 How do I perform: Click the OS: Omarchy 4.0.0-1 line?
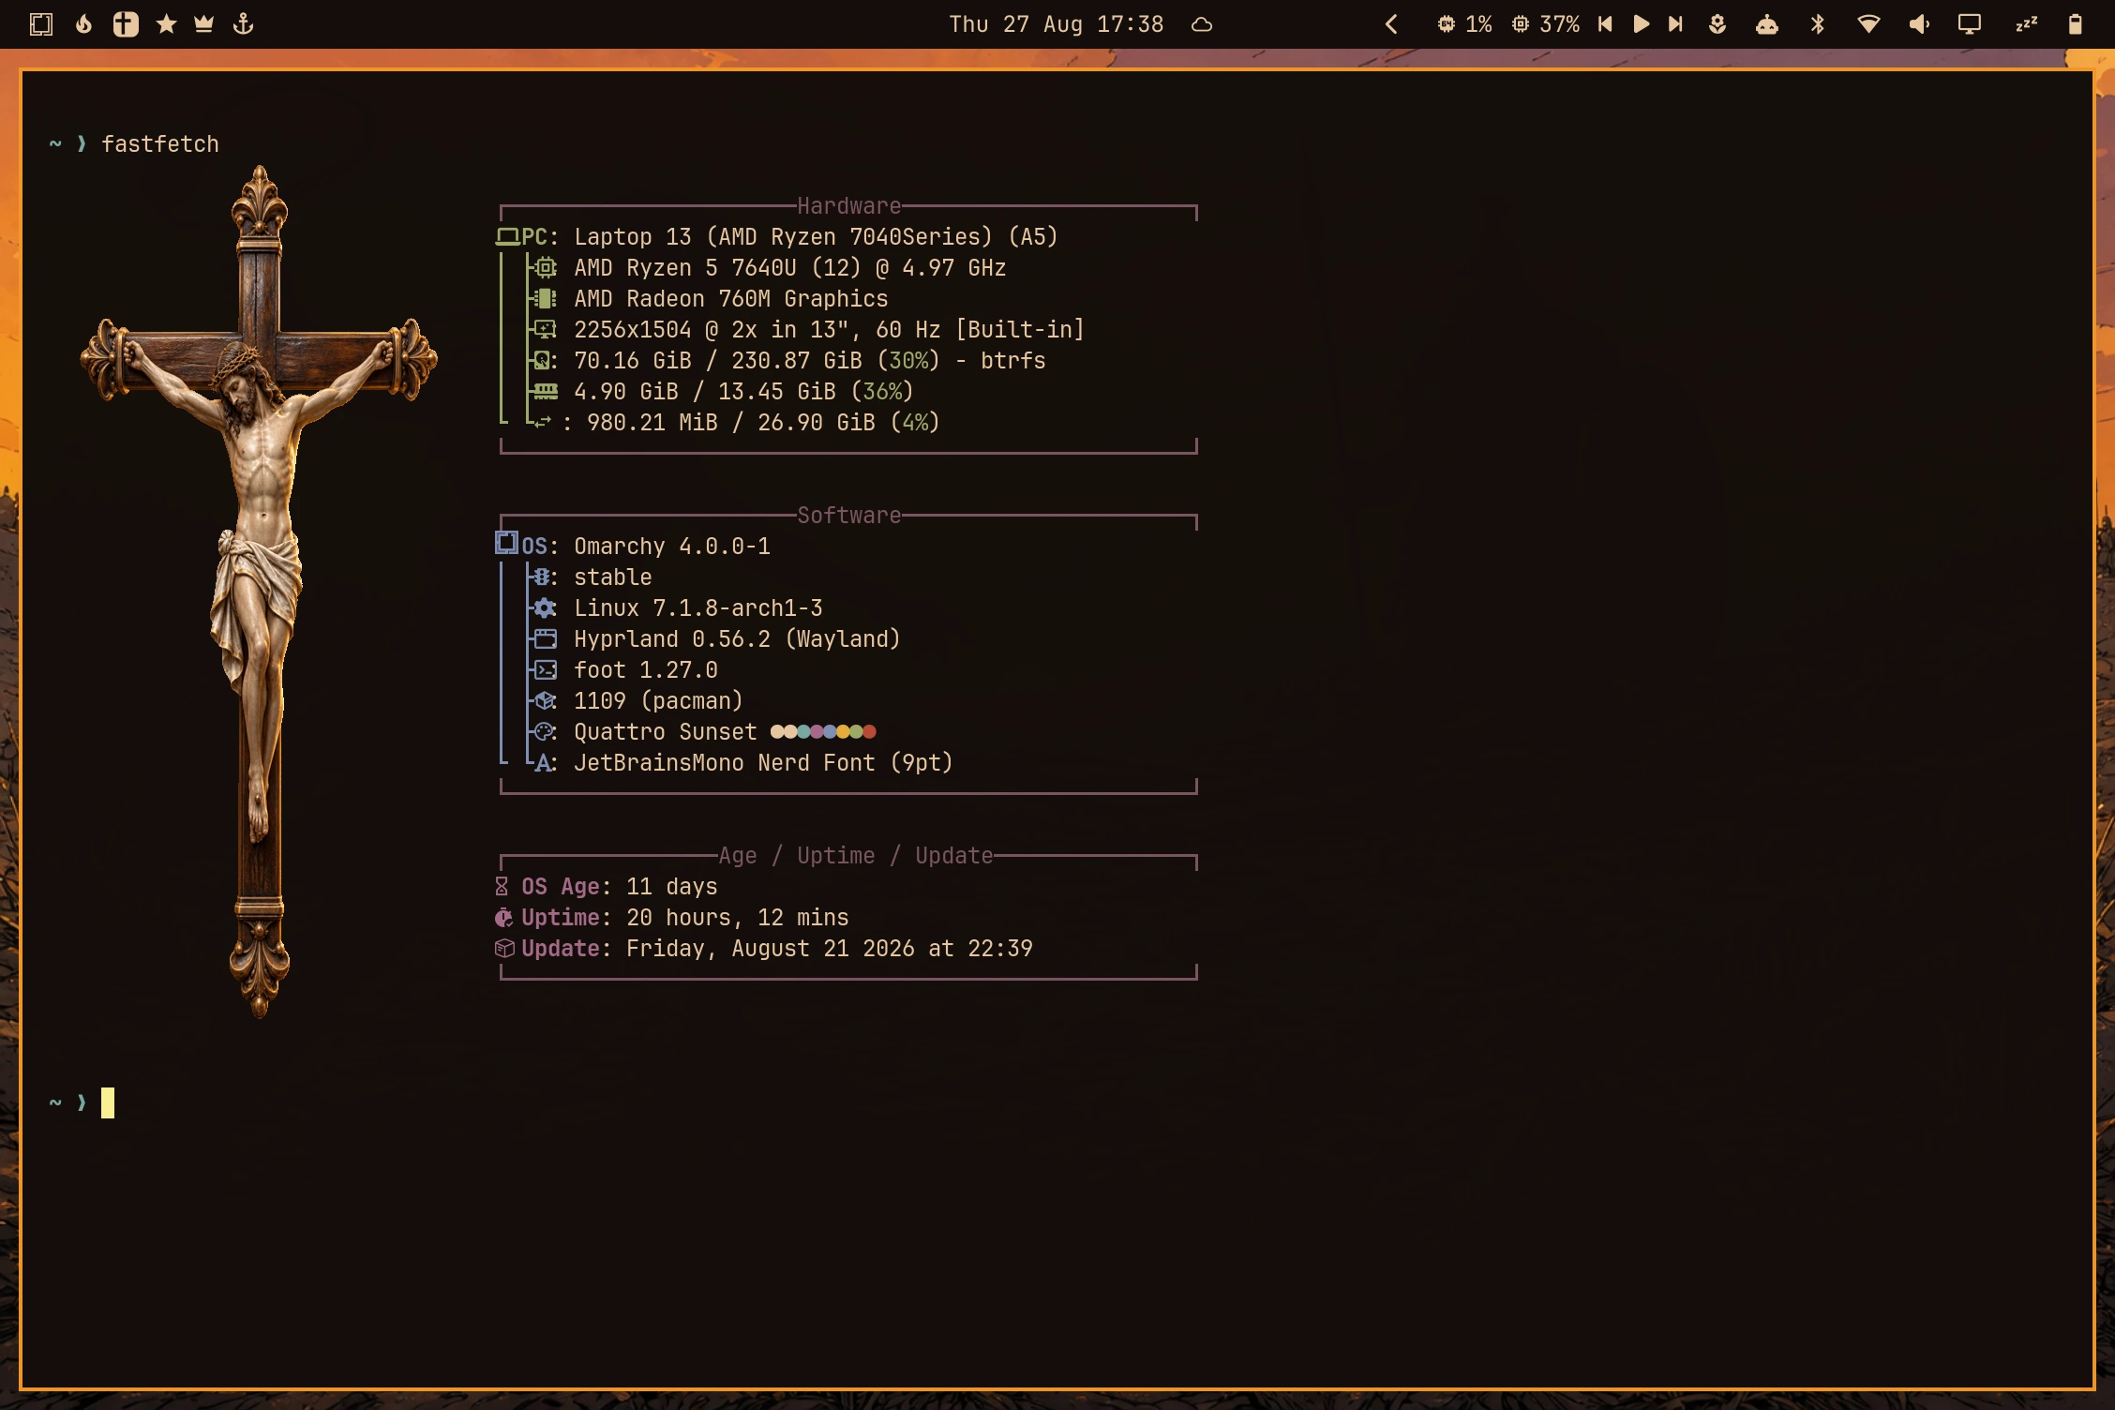[633, 547]
